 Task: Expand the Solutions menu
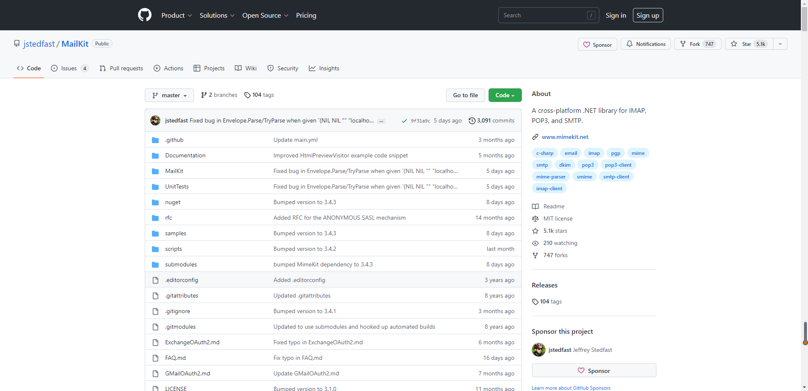(x=217, y=15)
